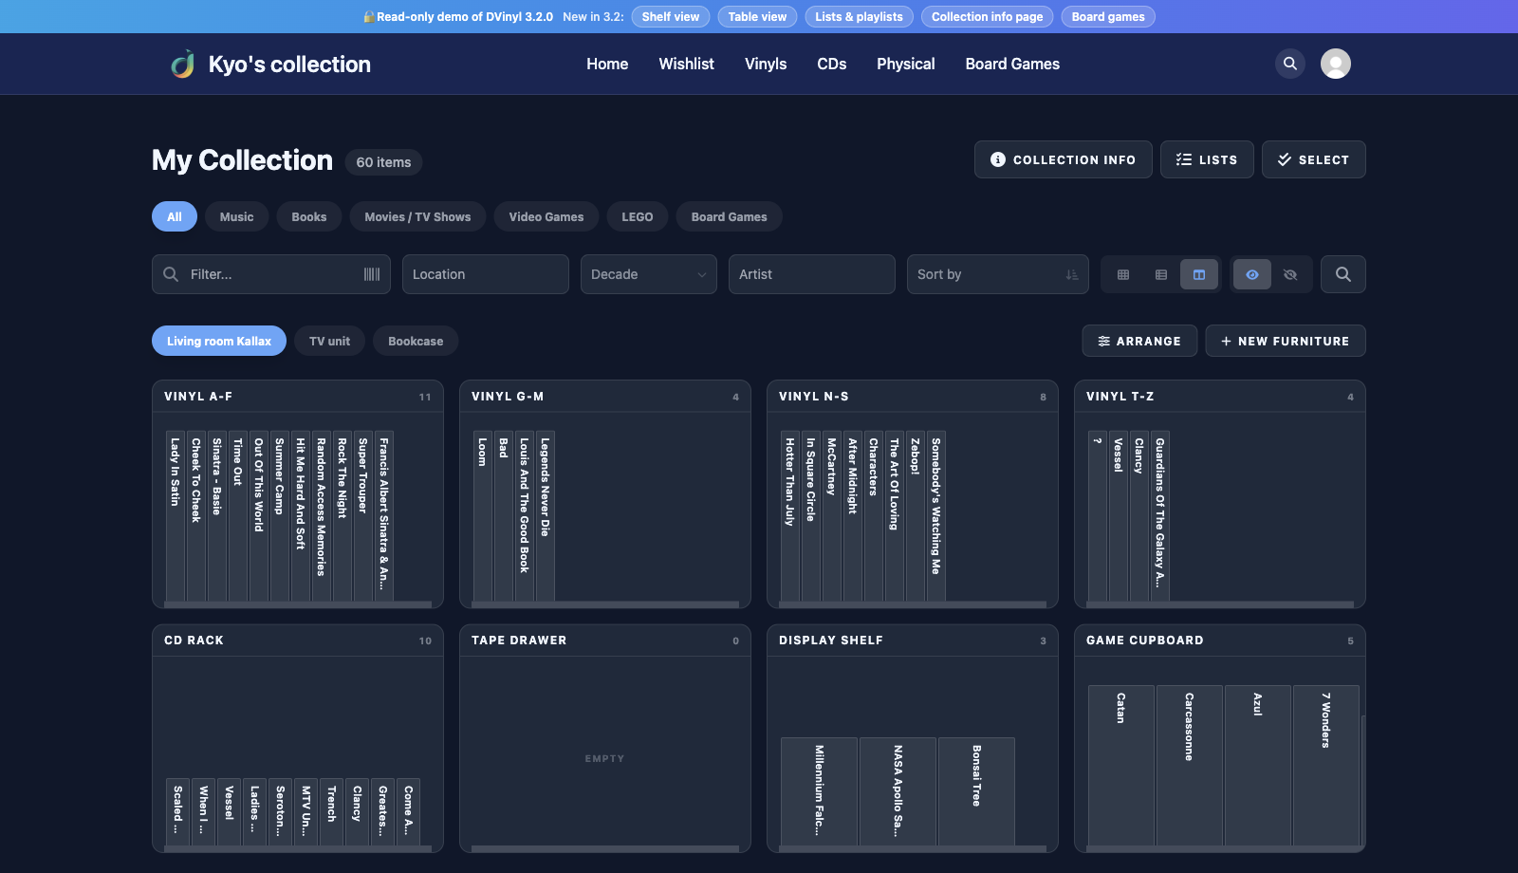Focus the Artist input field
This screenshot has width=1518, height=873.
coord(812,274)
